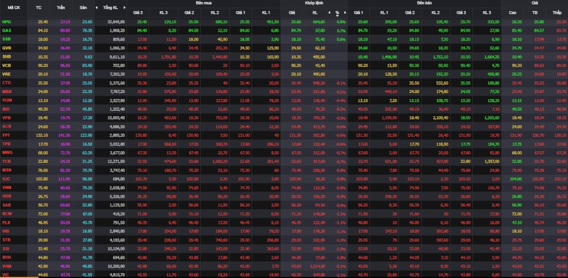Click the Cao high price header

[512, 13]
